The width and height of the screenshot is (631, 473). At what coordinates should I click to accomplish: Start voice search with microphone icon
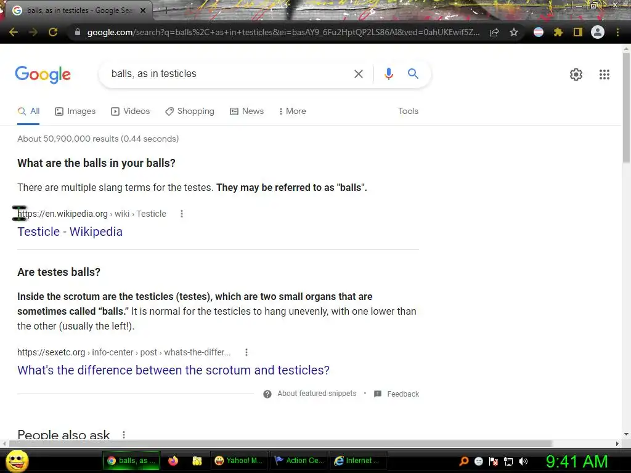pos(388,74)
